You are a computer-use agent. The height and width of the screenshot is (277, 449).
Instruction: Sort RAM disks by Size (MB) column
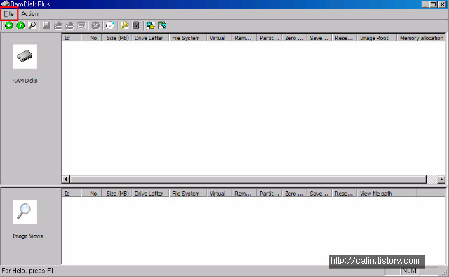tap(117, 38)
